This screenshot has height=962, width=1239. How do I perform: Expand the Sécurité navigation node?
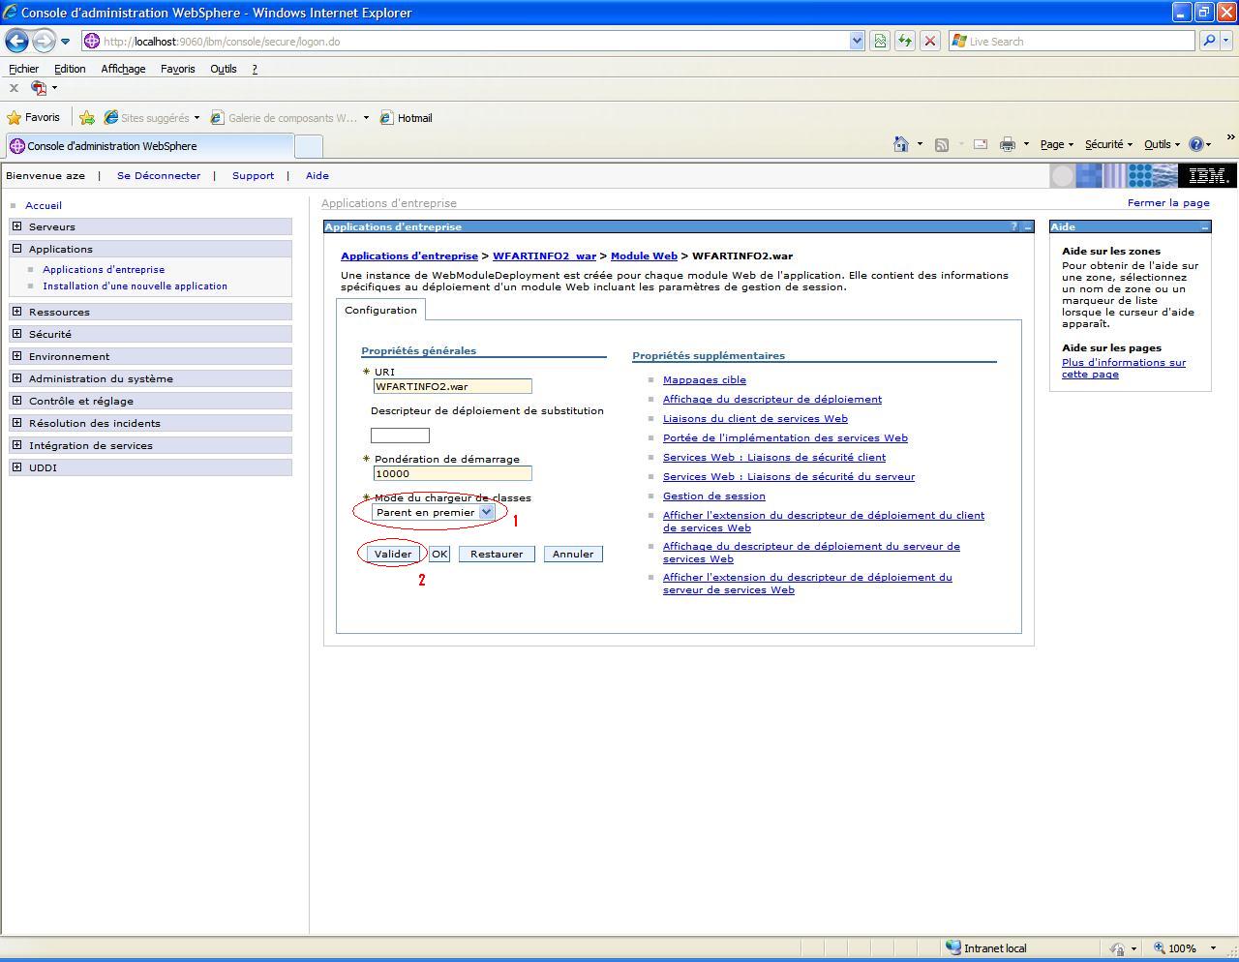(x=16, y=334)
